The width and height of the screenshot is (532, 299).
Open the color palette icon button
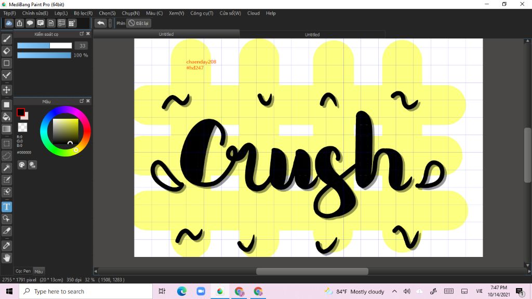(x=22, y=165)
